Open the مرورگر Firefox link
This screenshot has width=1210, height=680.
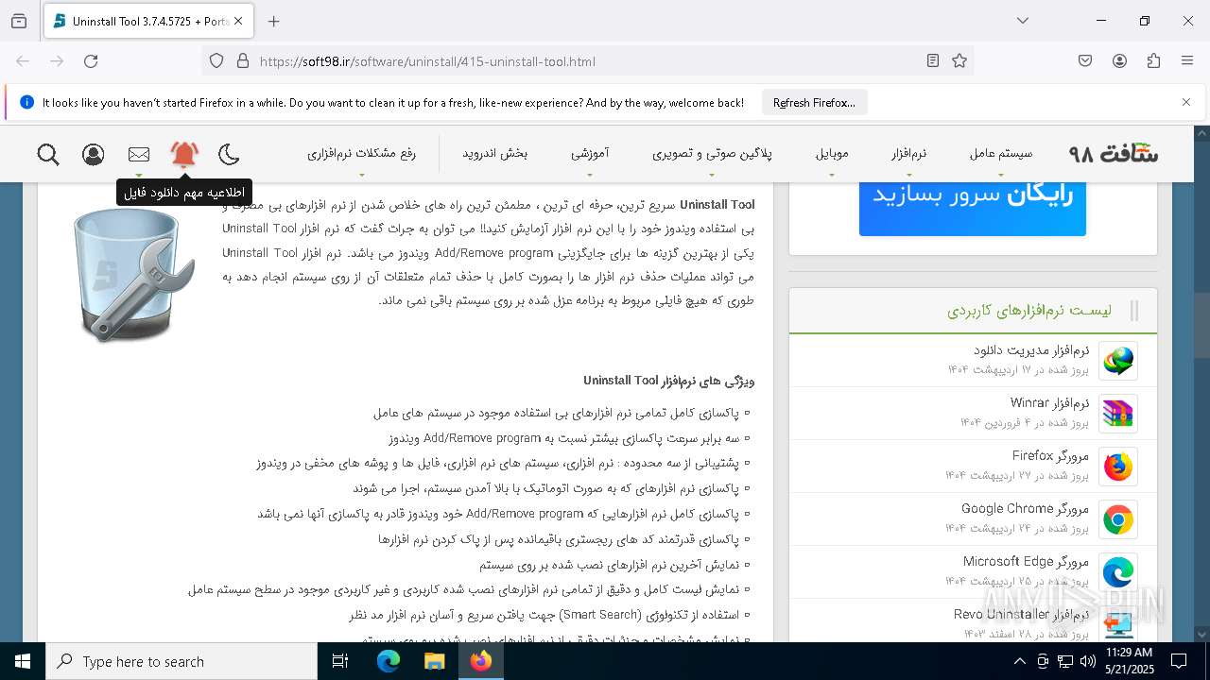click(x=1050, y=456)
